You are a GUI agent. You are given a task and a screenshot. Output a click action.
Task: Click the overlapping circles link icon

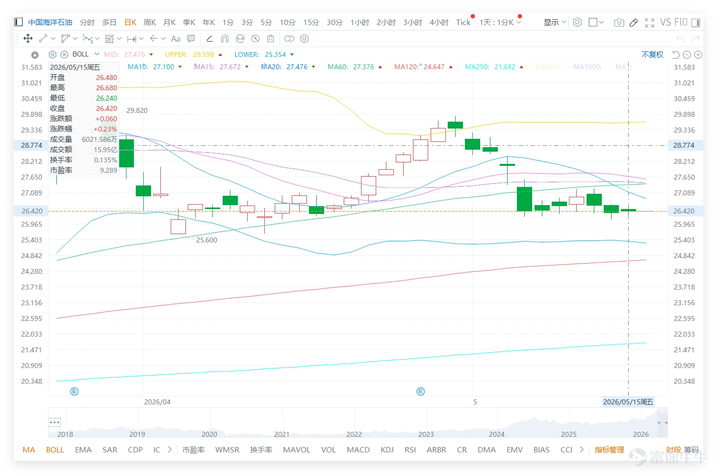(x=289, y=38)
